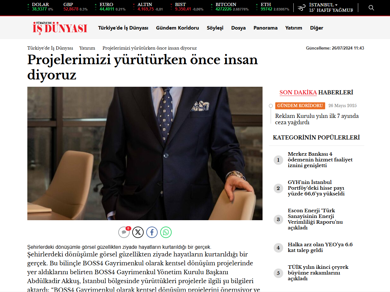
Task: Open Merkez Bankası popular article
Action: [320, 160]
